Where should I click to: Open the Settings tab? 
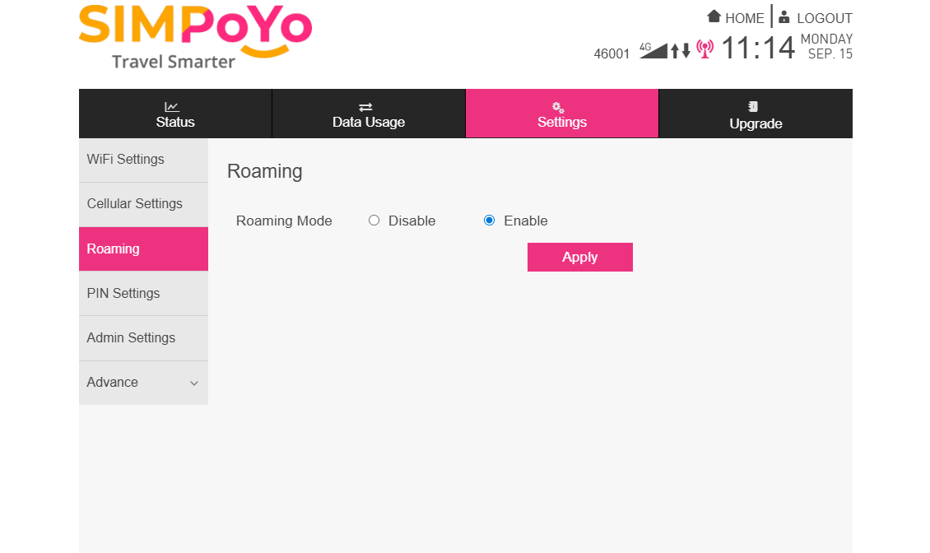(562, 114)
